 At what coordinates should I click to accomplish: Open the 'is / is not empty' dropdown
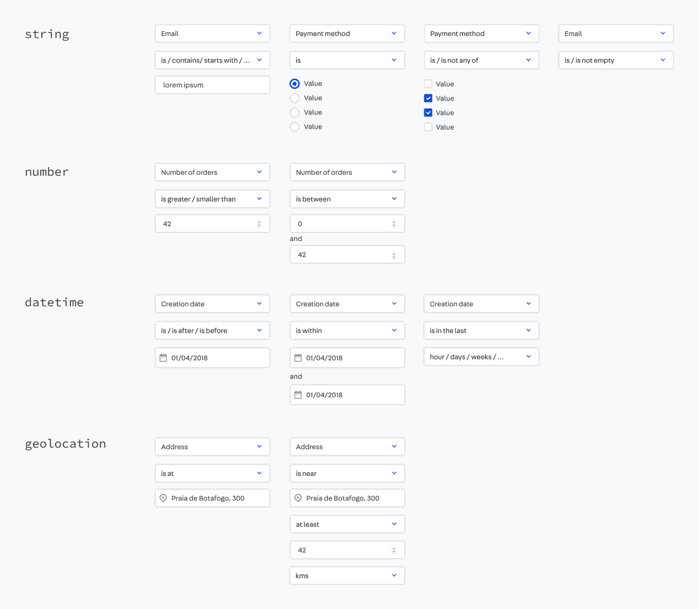(x=616, y=60)
